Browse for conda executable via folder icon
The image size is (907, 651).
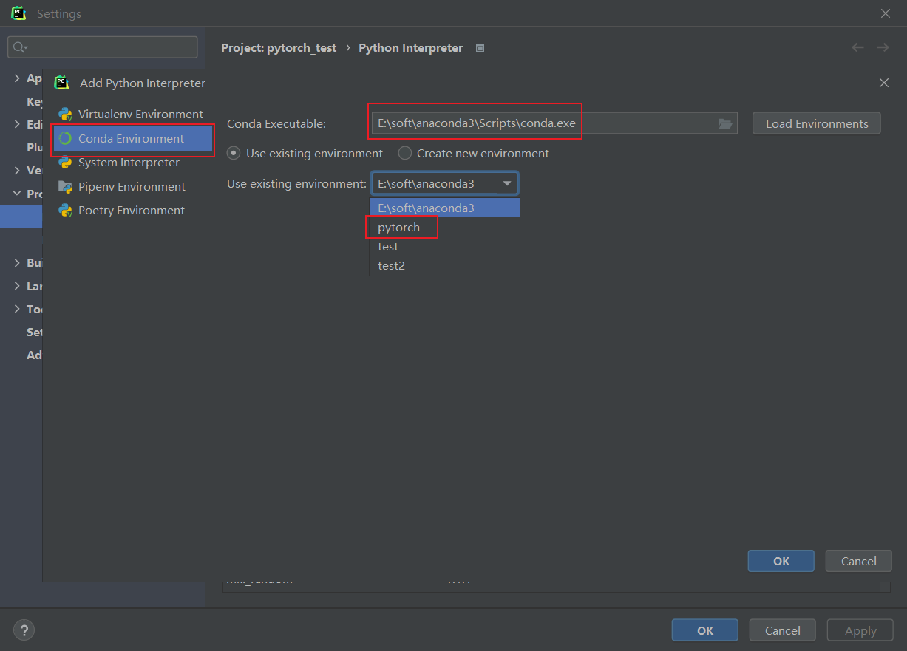[726, 123]
